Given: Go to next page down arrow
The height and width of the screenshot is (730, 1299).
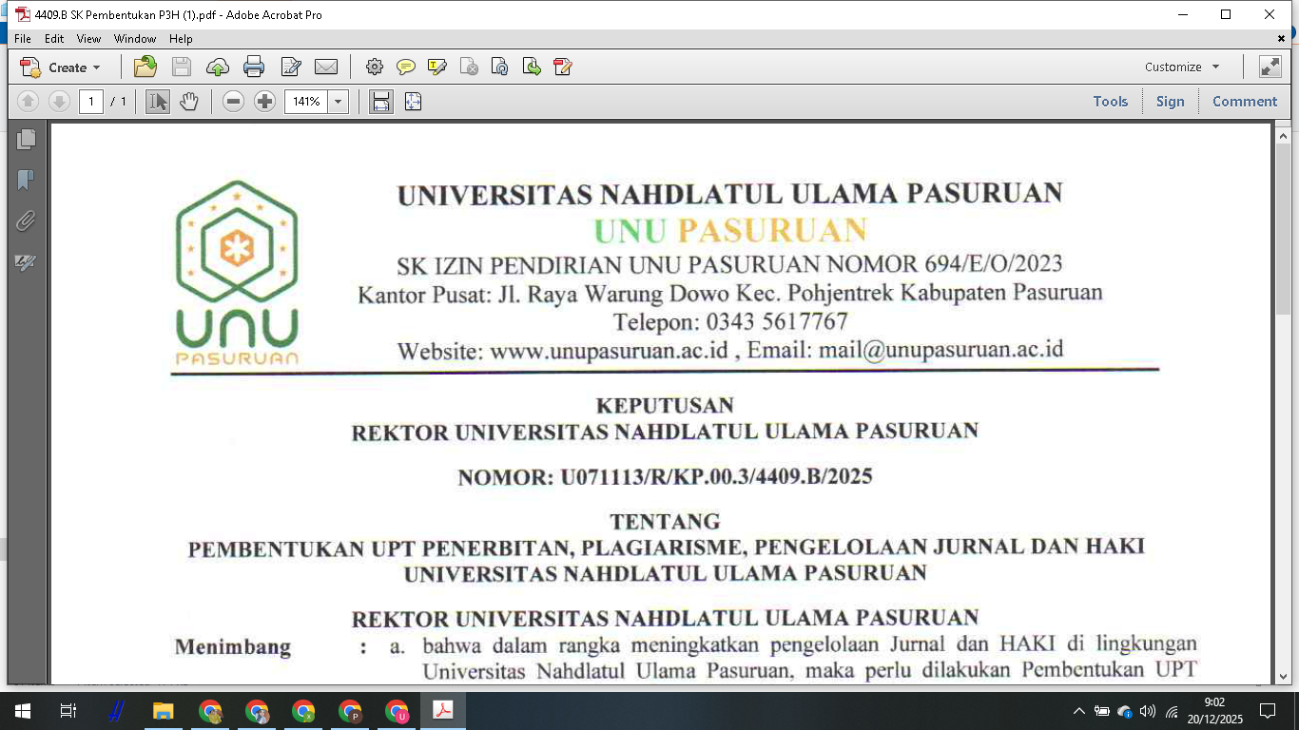Looking at the screenshot, I should [59, 102].
